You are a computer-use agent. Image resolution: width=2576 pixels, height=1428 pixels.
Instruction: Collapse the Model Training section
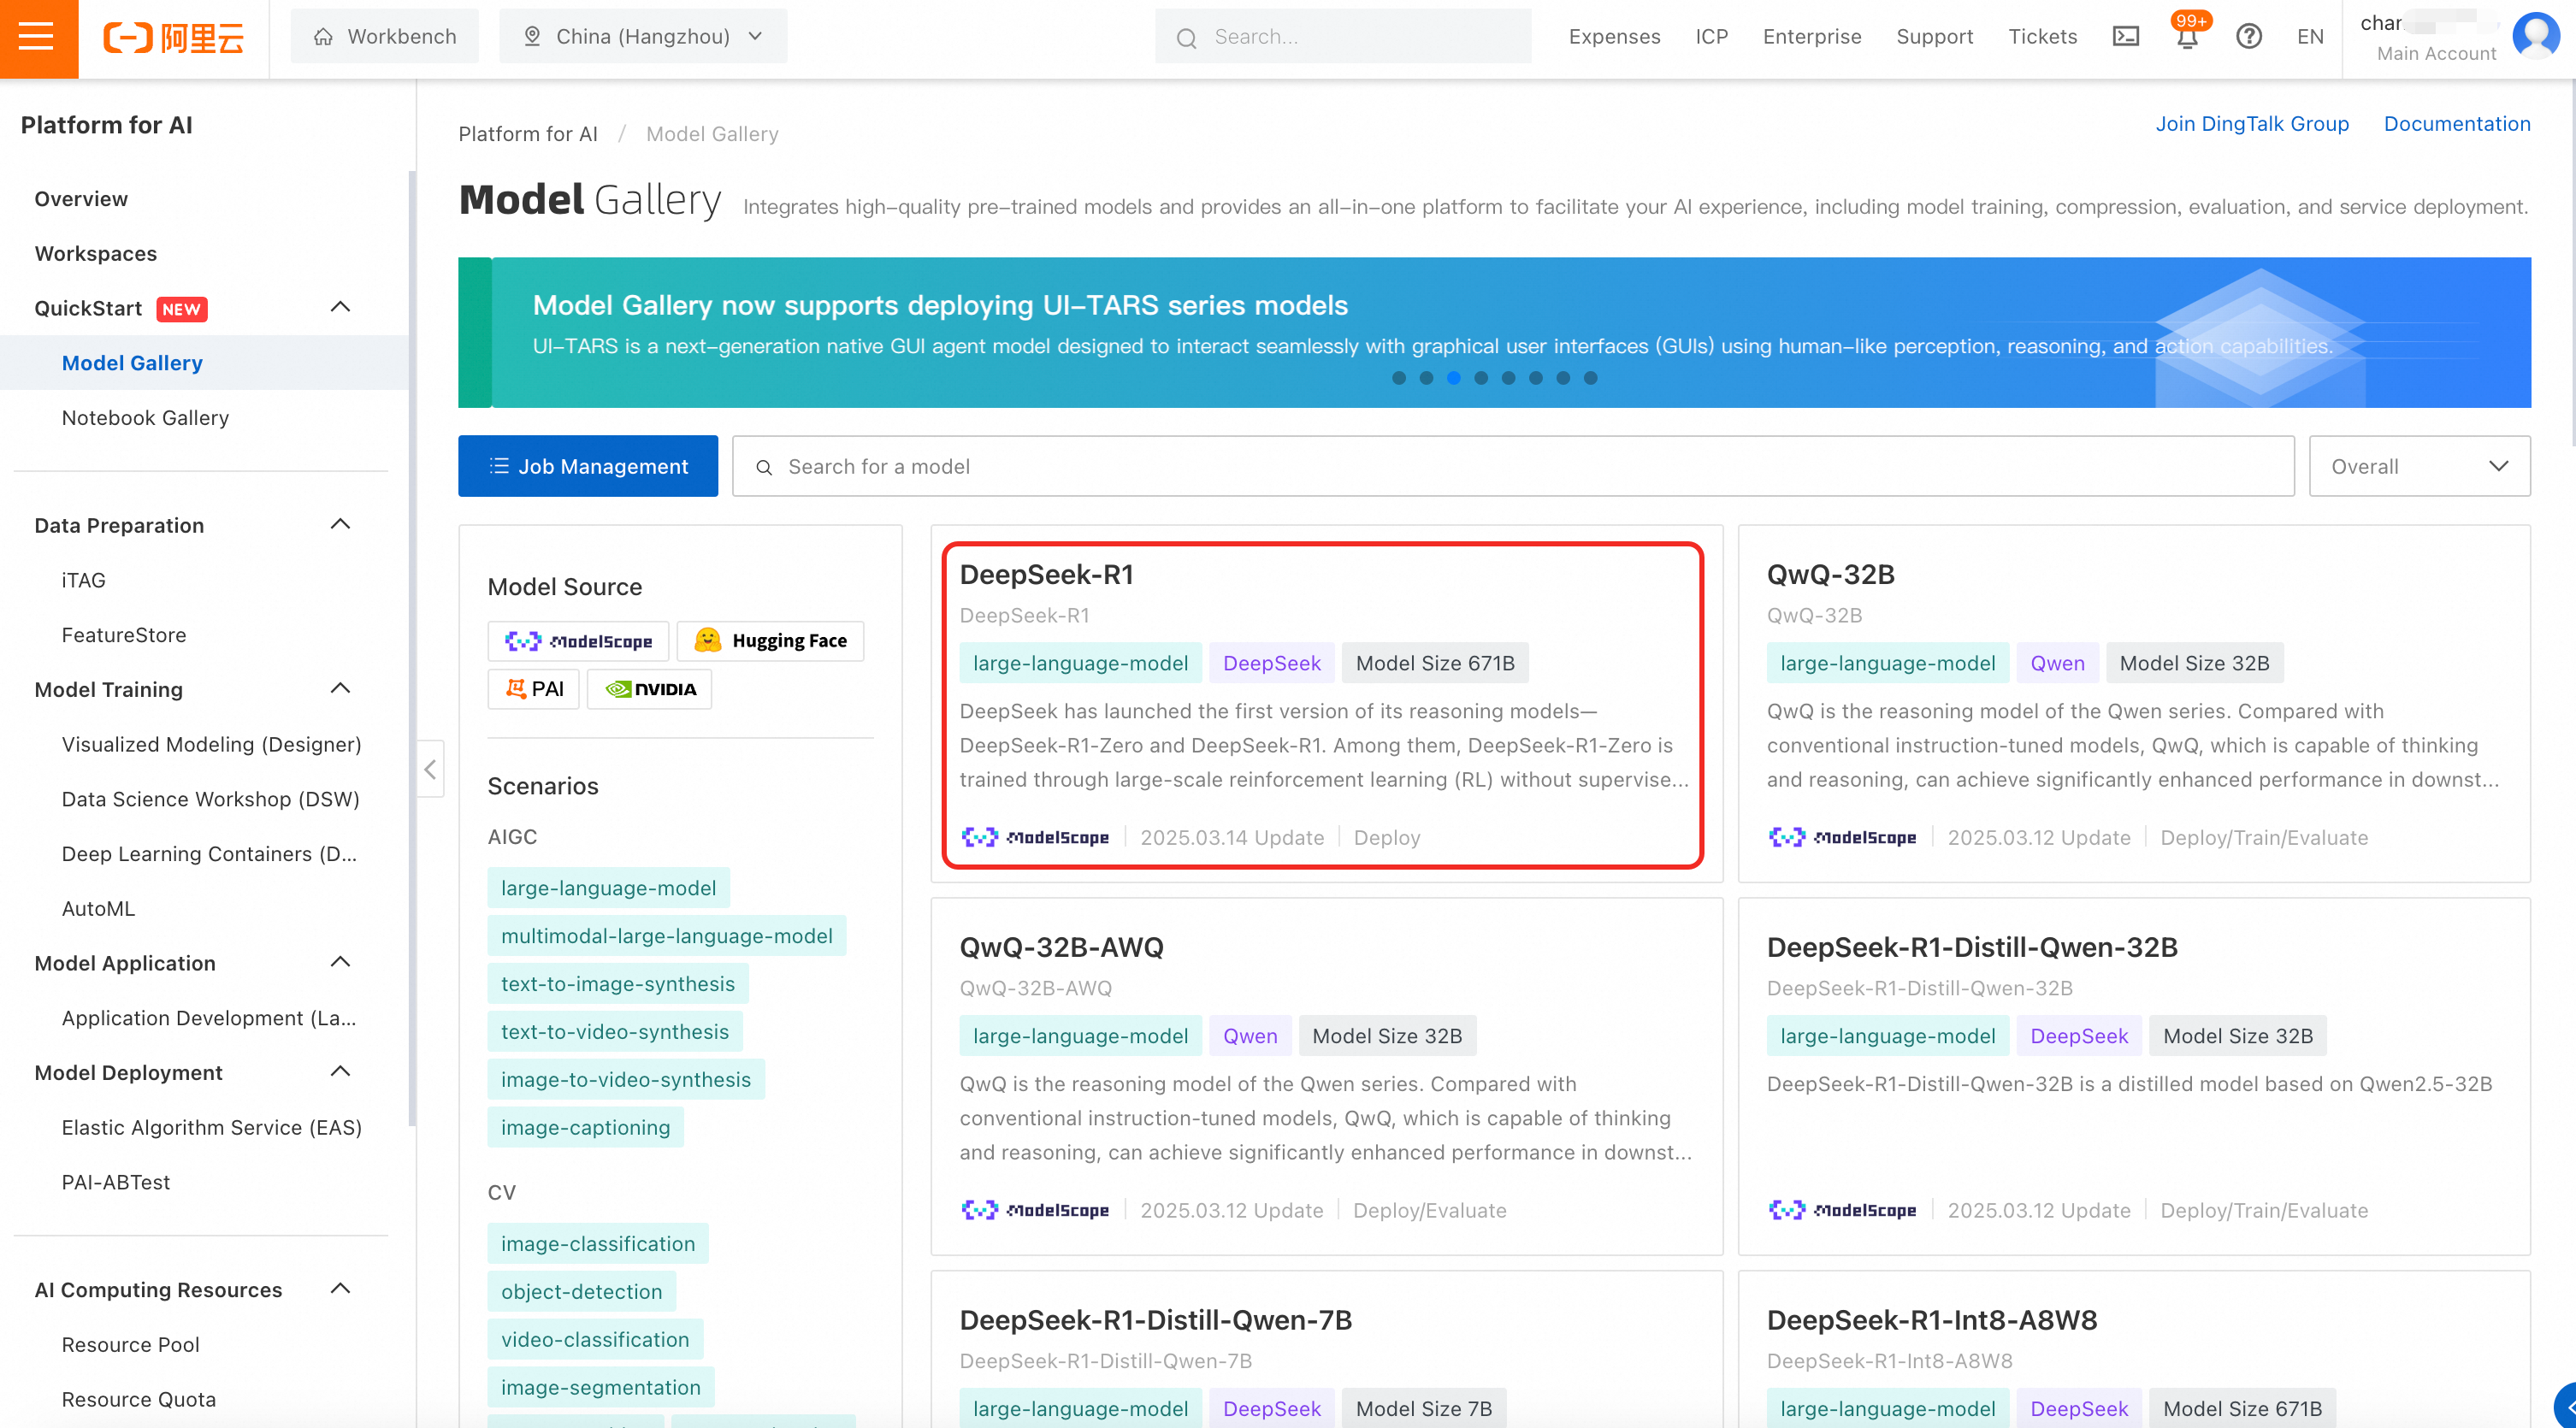[340, 689]
